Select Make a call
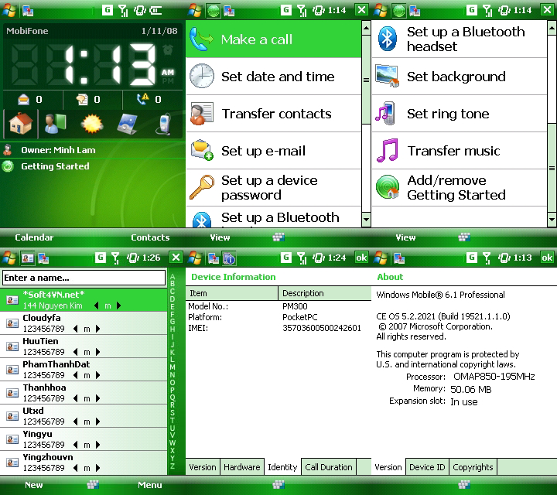Viewport: 557px width, 495px height. point(274,39)
